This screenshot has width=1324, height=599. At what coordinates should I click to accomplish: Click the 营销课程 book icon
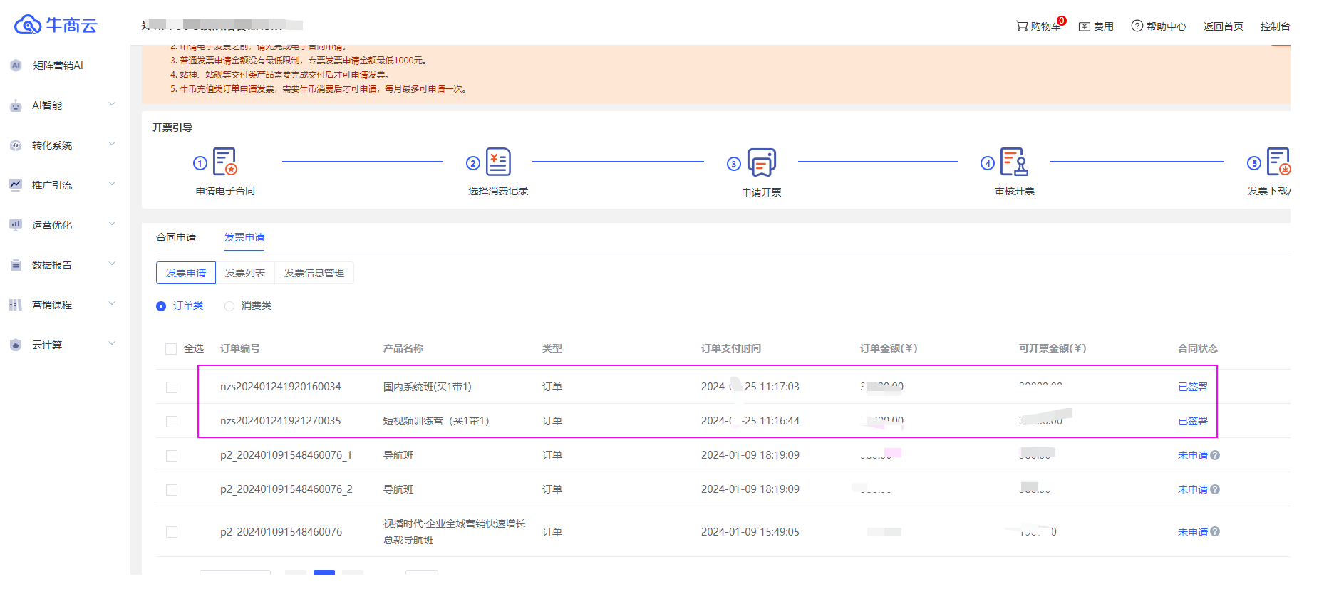coord(16,305)
